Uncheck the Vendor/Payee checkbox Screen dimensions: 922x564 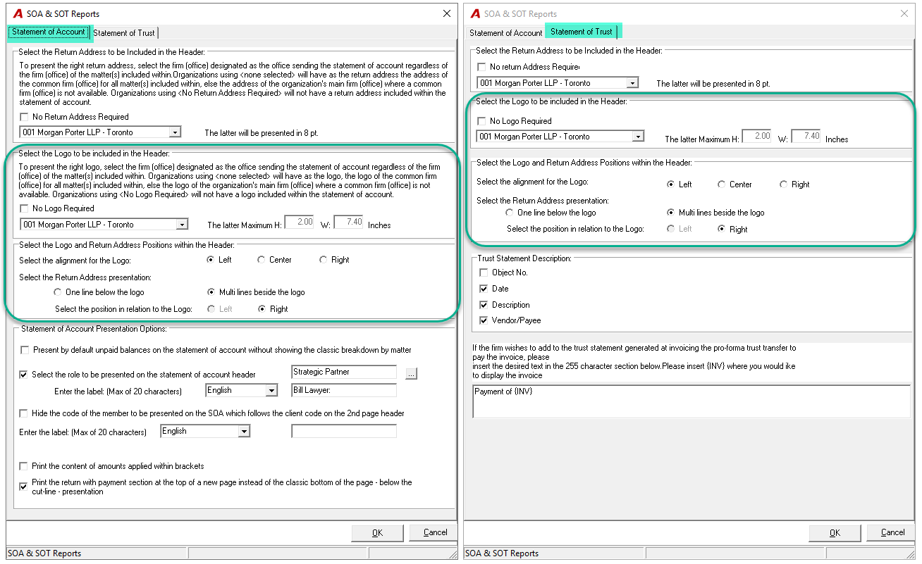coord(484,320)
